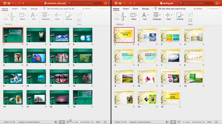Click Tell me lightbulb in spring window
The width and height of the screenshot is (222, 124).
pos(155,8)
